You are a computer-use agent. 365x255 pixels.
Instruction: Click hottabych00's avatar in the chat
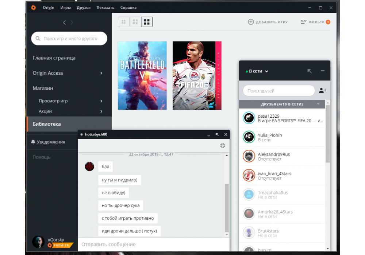[89, 166]
